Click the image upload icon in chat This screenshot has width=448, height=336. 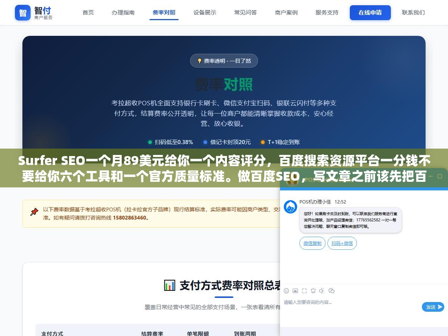[295, 291]
